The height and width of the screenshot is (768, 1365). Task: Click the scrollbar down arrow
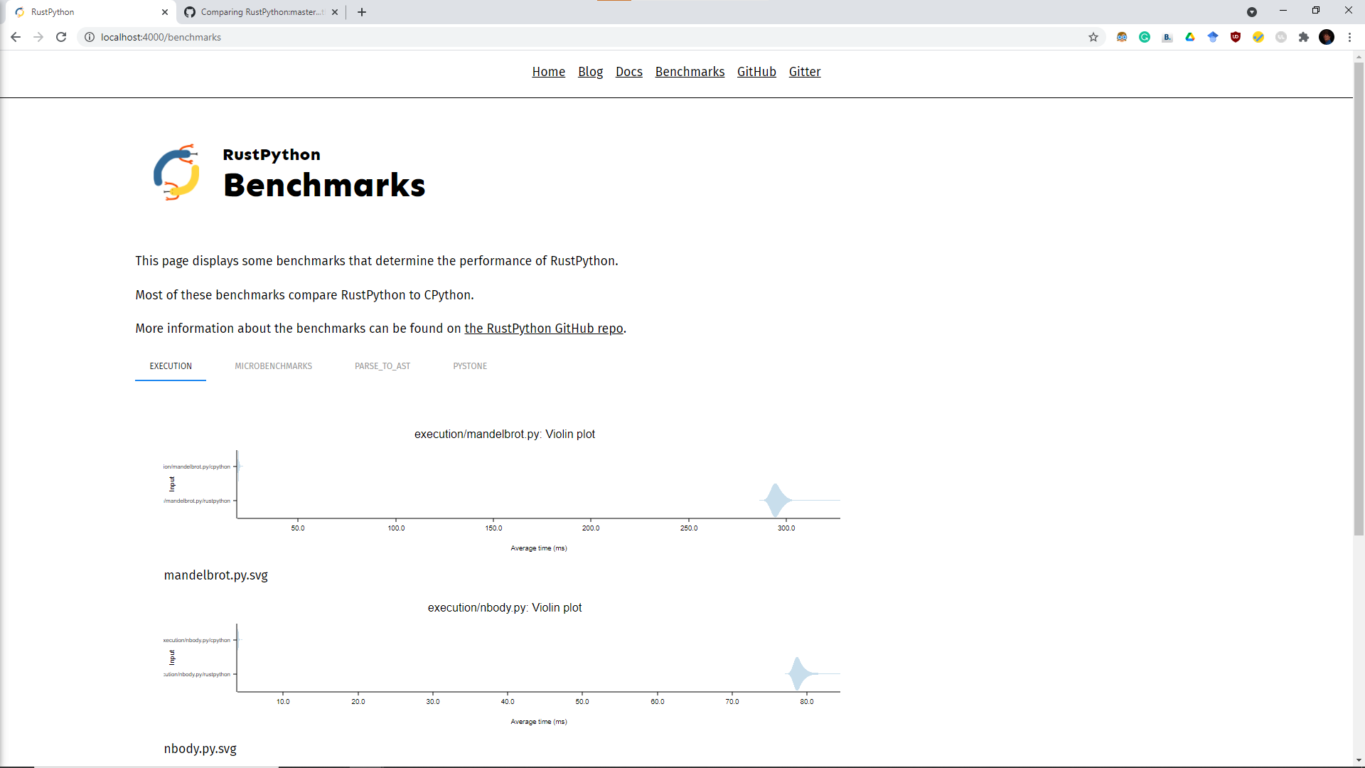(x=1359, y=761)
